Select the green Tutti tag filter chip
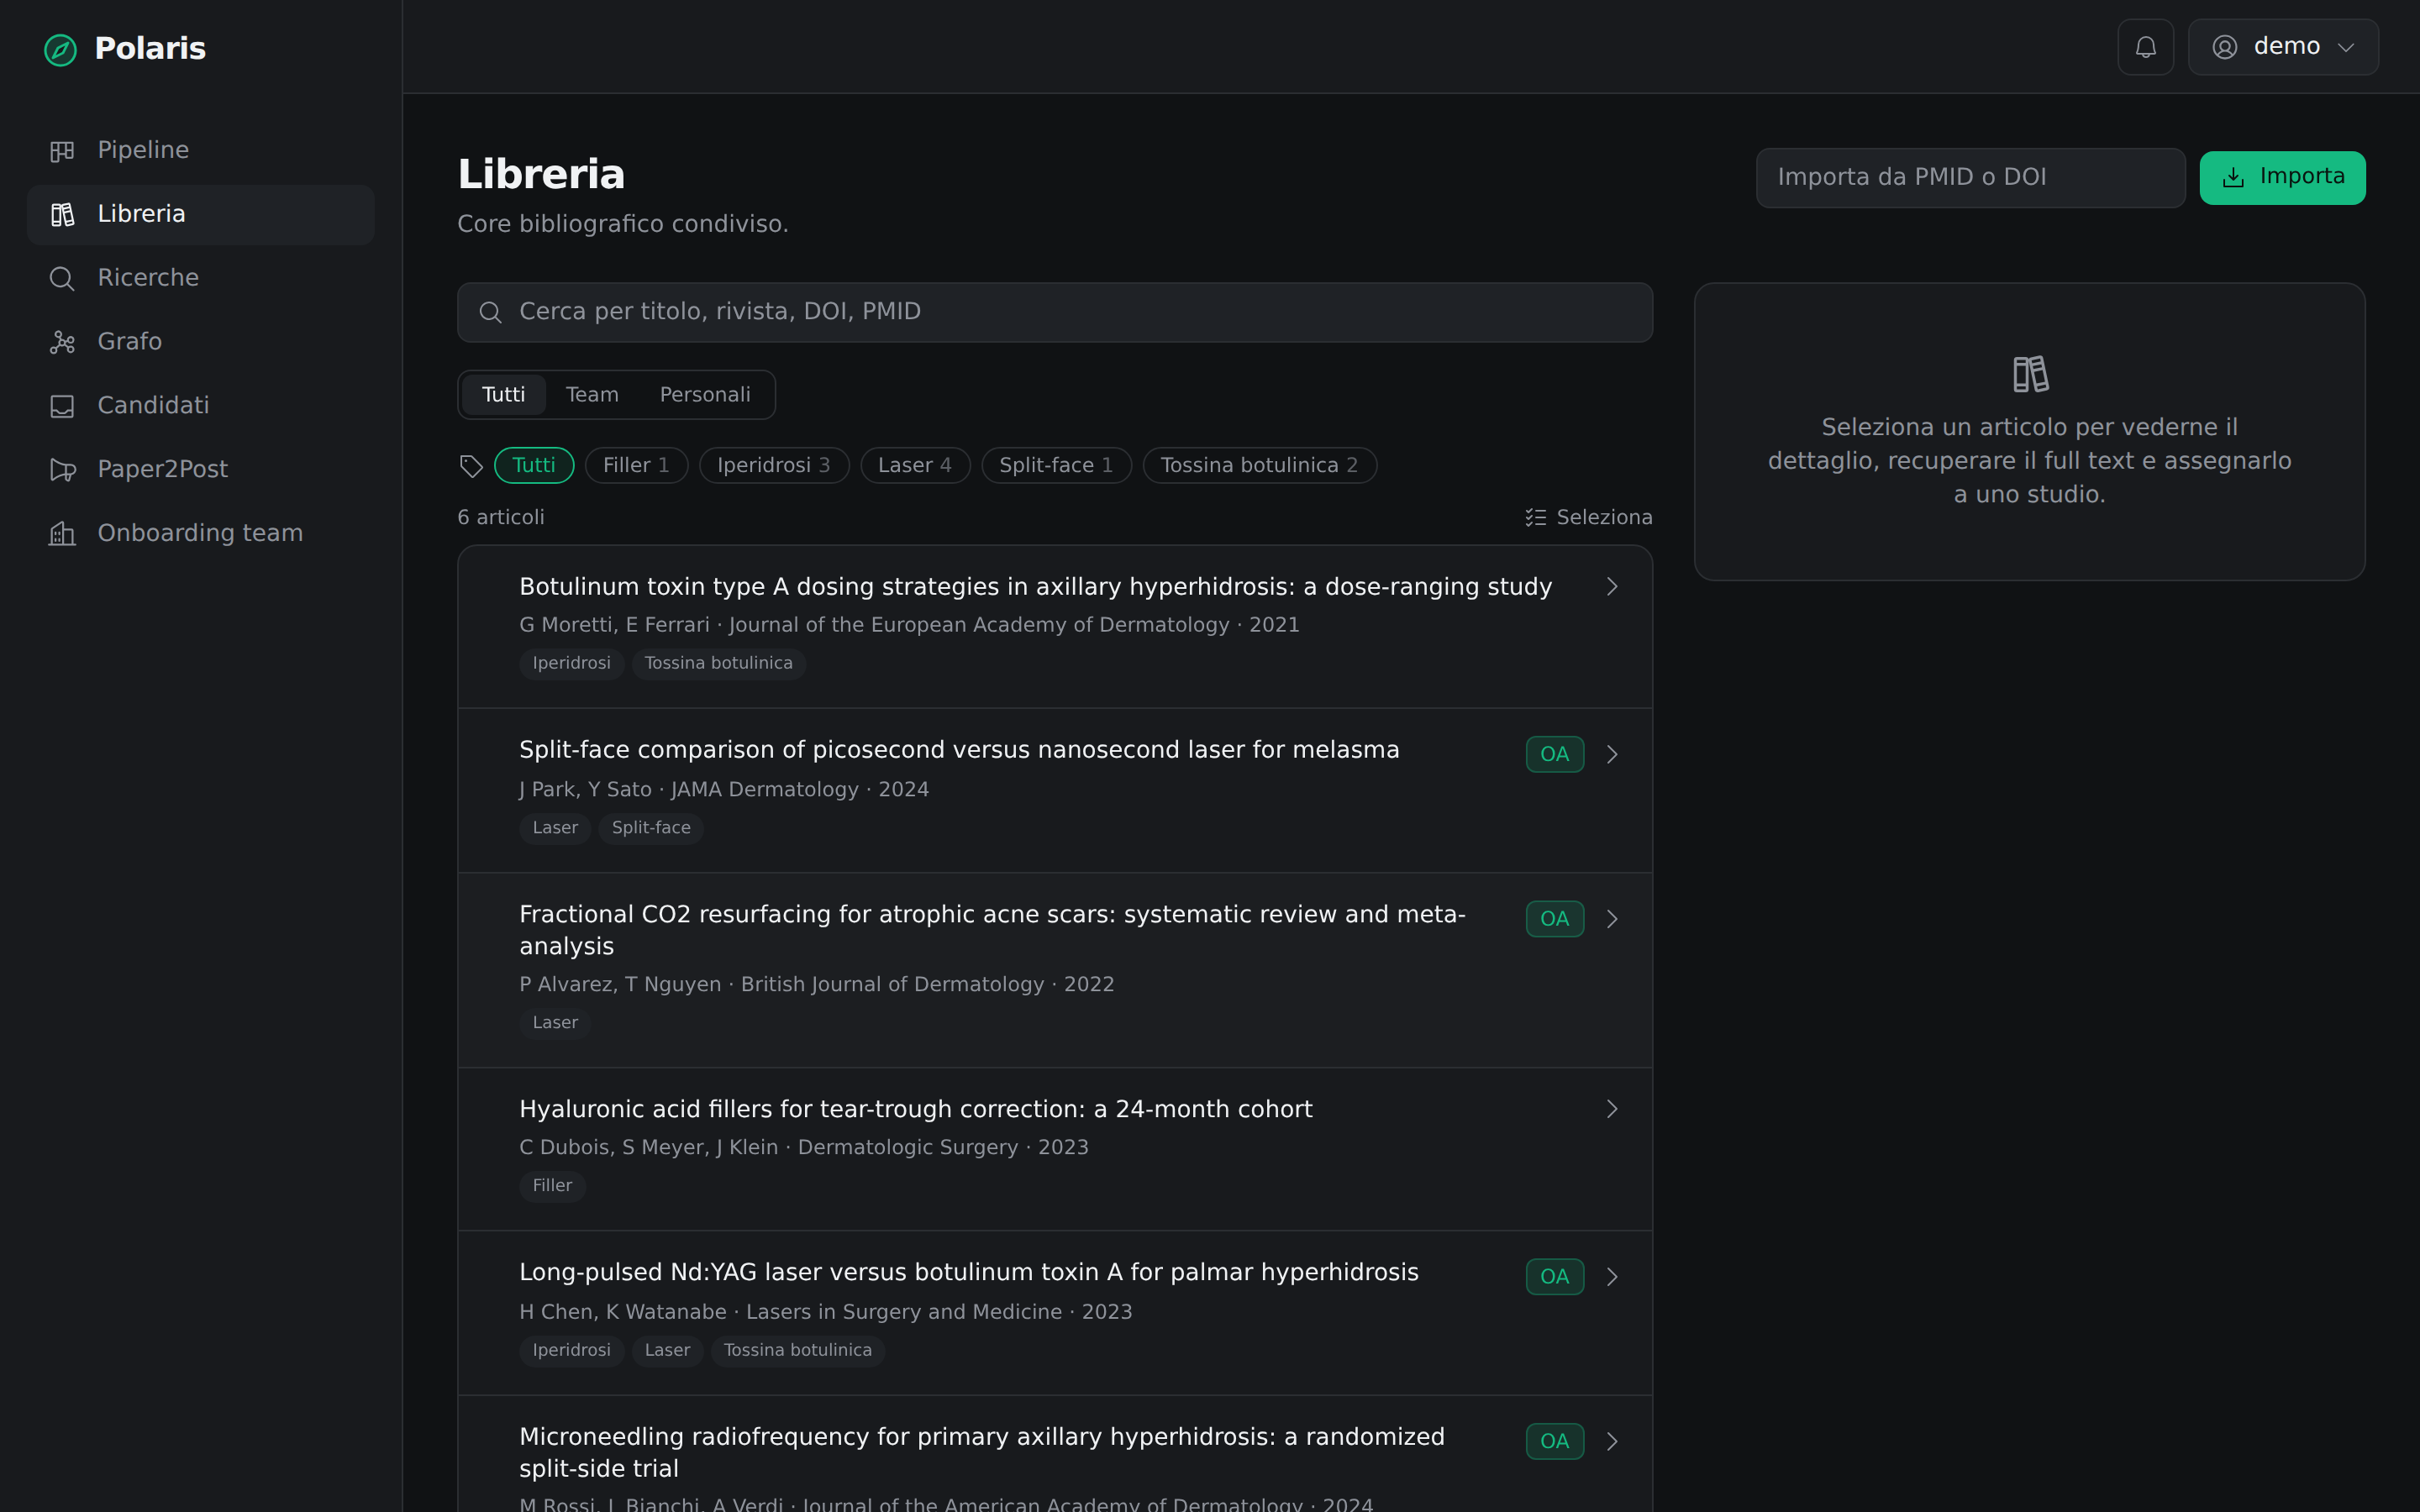 pos(534,465)
